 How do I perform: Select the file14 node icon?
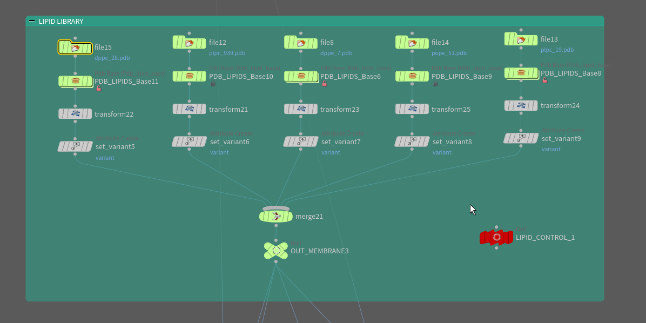412,43
